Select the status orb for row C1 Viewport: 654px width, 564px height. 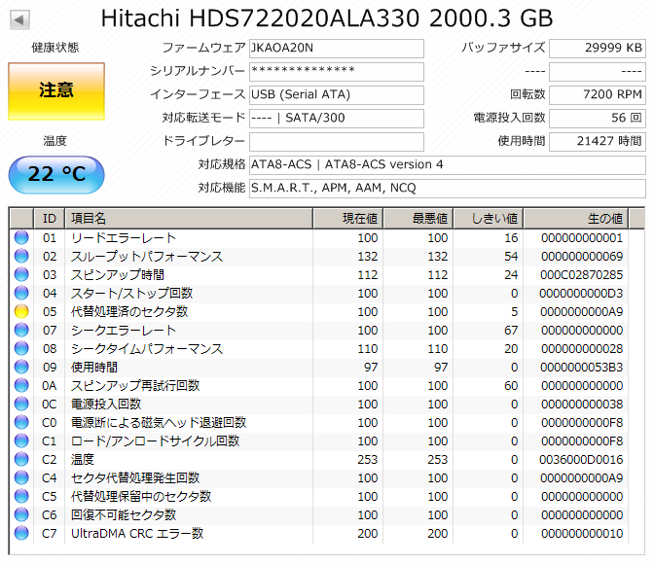(x=21, y=441)
